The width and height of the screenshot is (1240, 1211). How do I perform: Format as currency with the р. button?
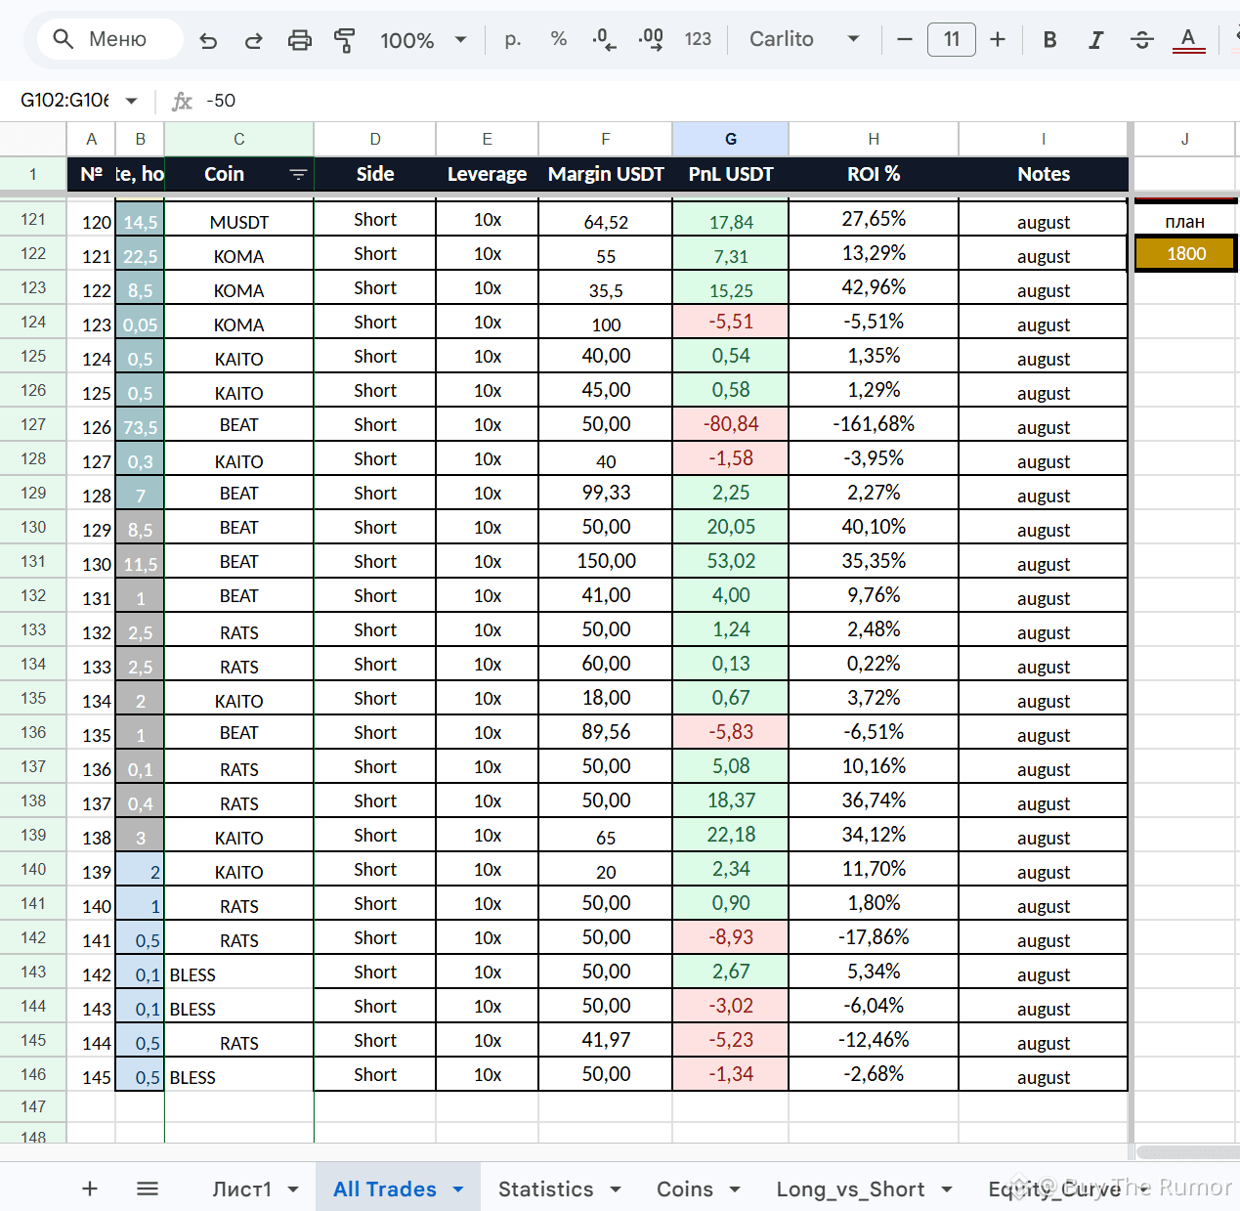coord(512,39)
